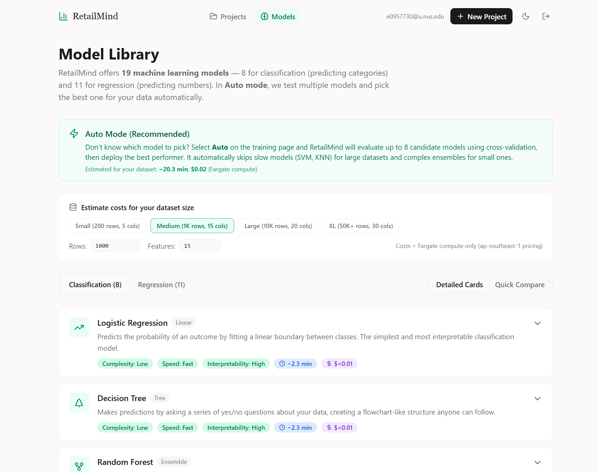Click Logistic Regression Complexity: Low badge

pos(125,364)
